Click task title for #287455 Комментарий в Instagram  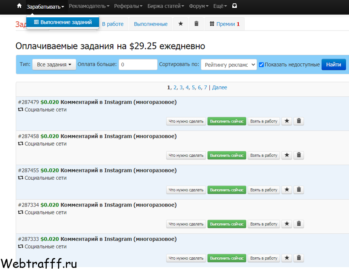[119, 170]
